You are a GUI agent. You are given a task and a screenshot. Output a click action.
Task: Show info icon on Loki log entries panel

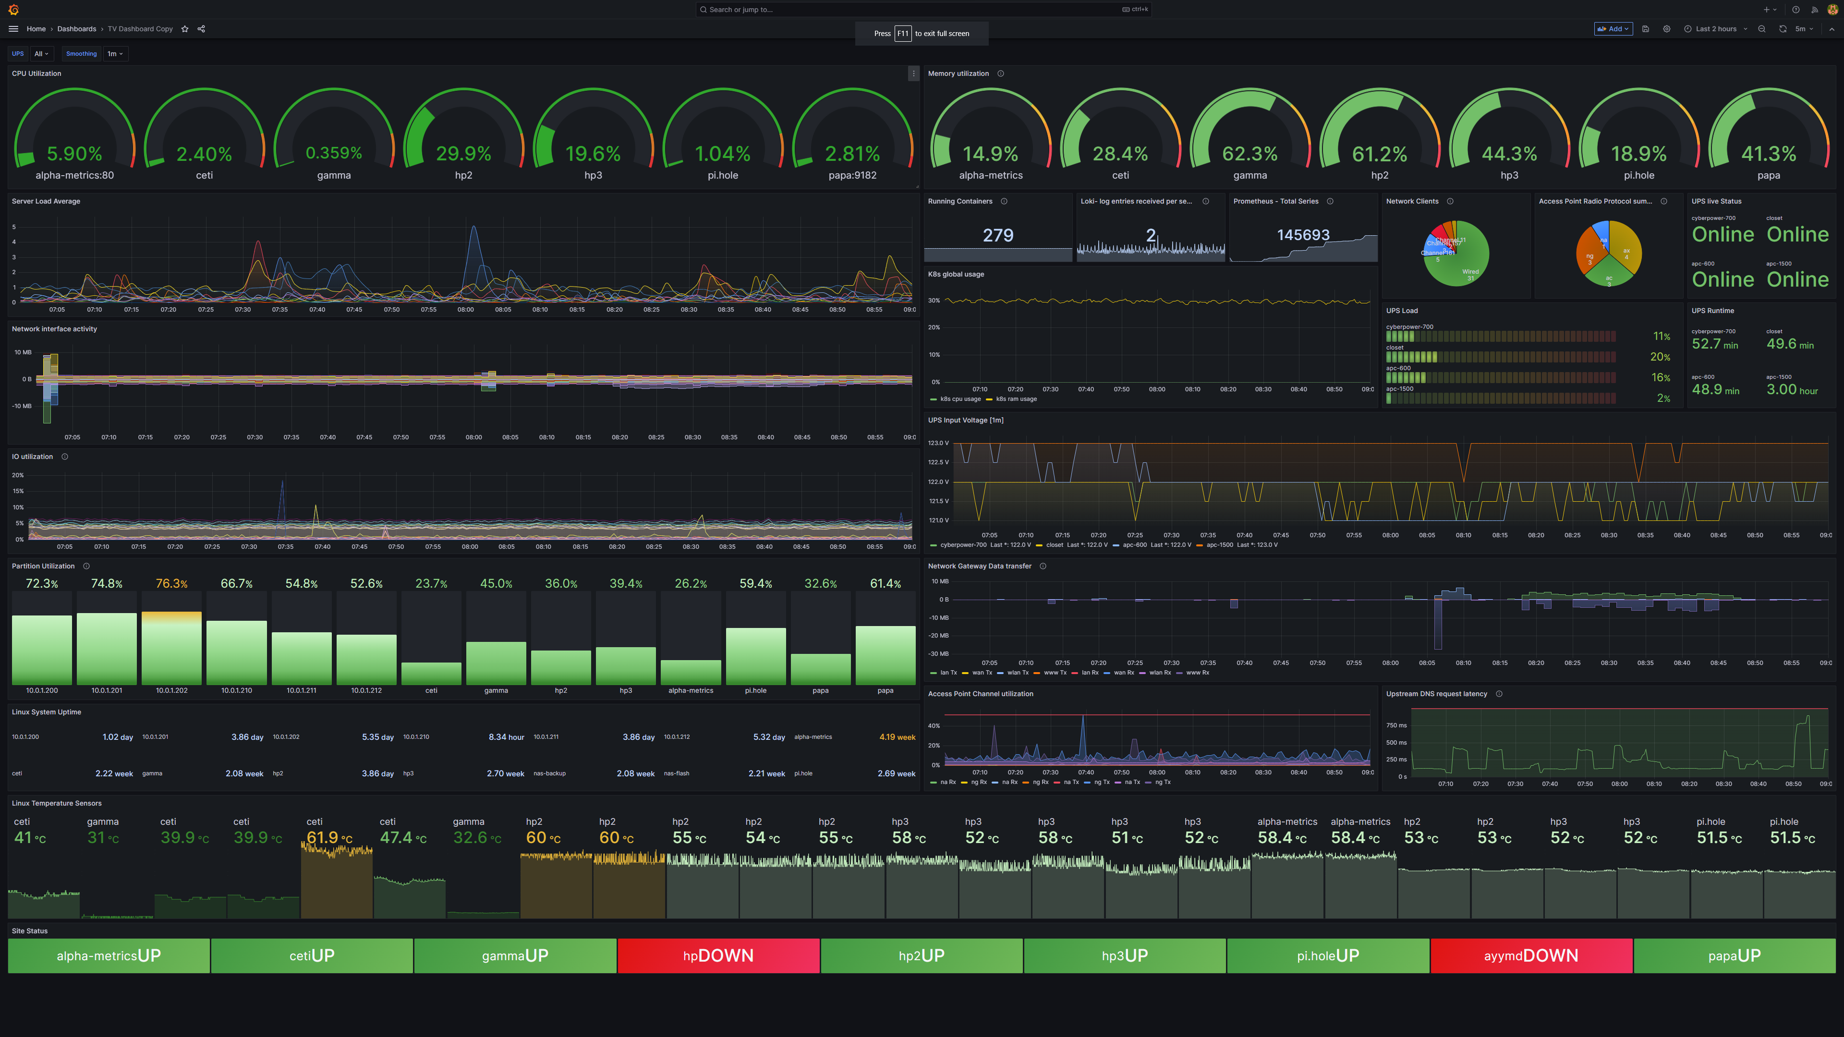point(1205,201)
